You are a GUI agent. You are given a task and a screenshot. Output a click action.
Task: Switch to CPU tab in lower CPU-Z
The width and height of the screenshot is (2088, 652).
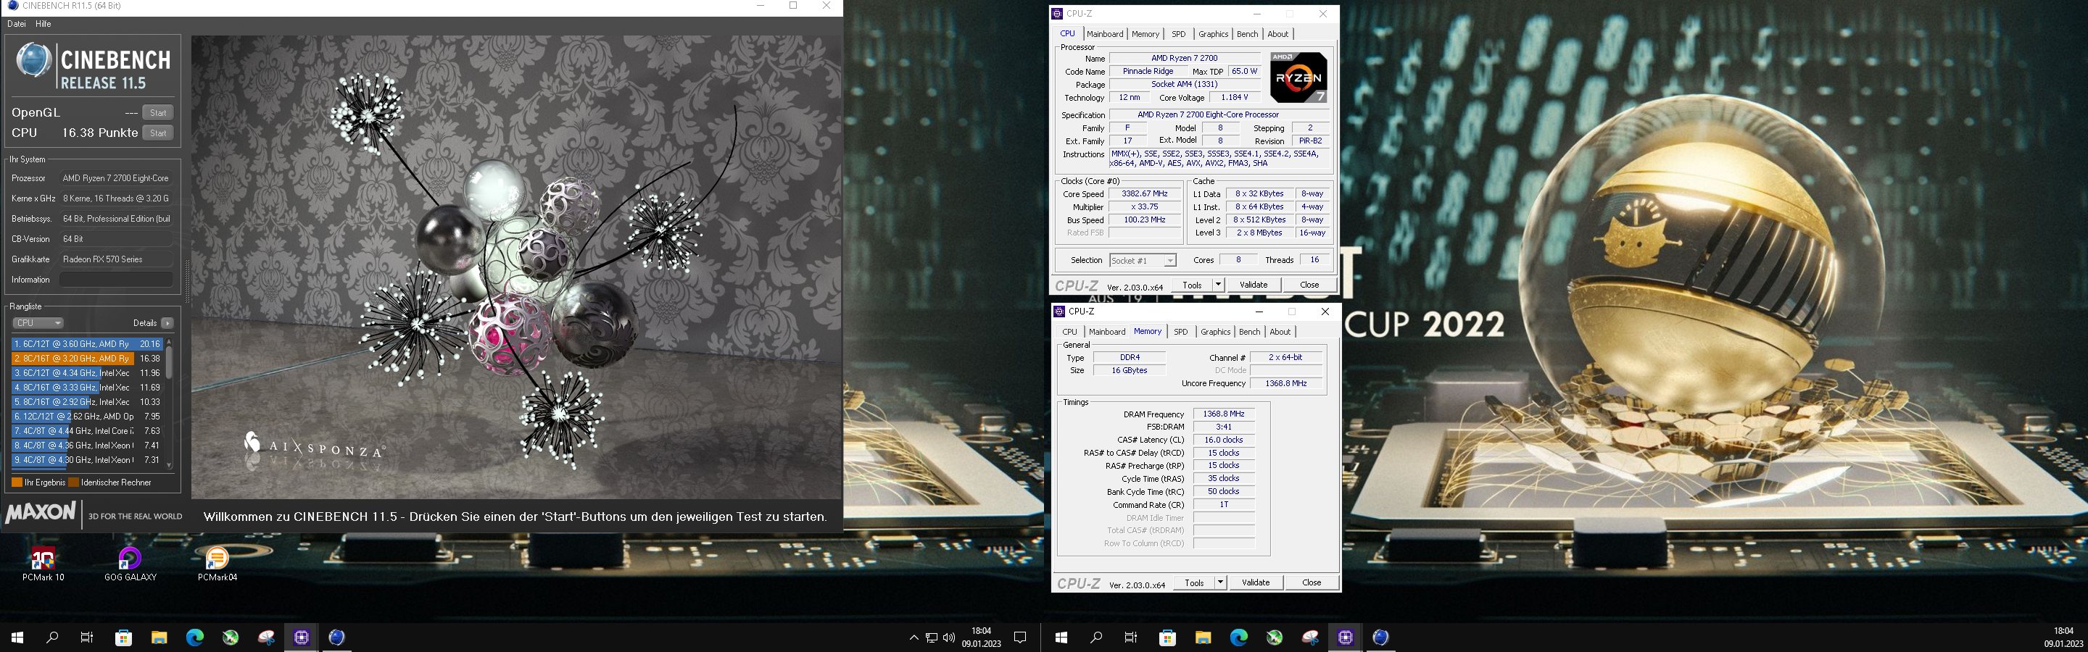1070,332
